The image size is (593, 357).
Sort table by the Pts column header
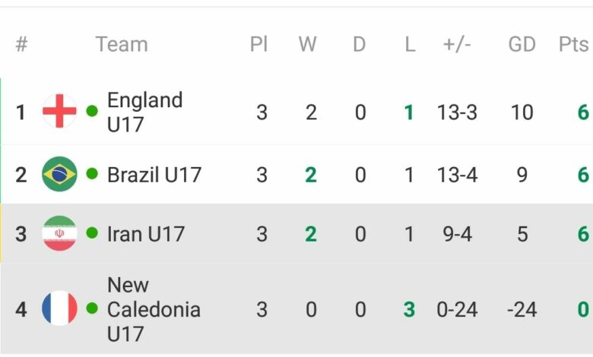click(574, 44)
